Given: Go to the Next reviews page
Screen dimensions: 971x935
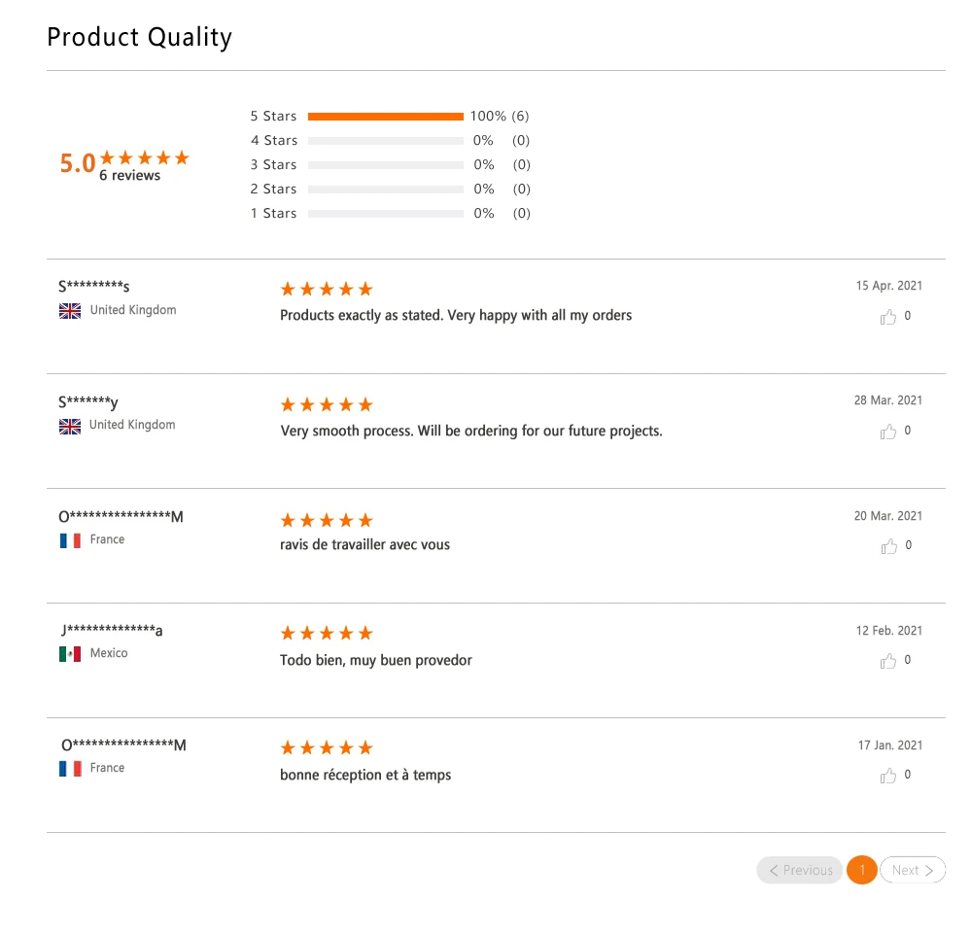Looking at the screenshot, I should pyautogui.click(x=913, y=871).
